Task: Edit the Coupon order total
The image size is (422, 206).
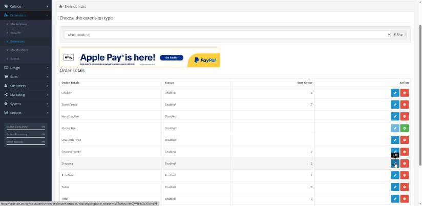Action: coord(394,93)
